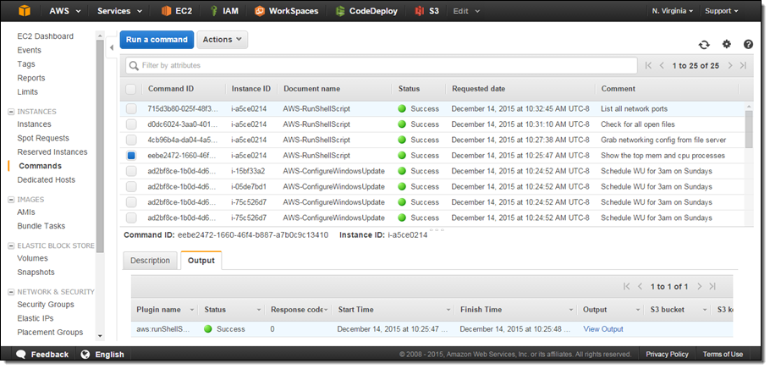The image size is (770, 369).
Task: Click the help question mark icon
Action: click(748, 44)
